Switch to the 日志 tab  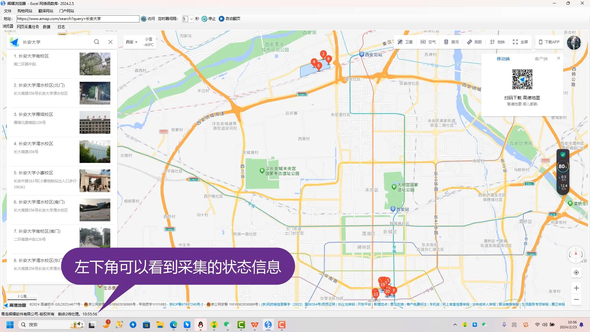(x=61, y=27)
